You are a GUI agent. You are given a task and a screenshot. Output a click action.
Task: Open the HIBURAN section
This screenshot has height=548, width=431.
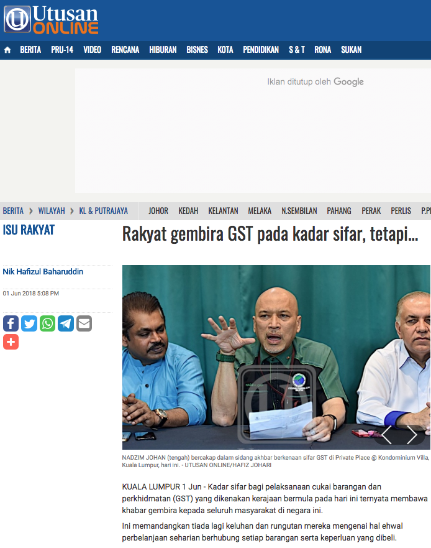tap(163, 50)
